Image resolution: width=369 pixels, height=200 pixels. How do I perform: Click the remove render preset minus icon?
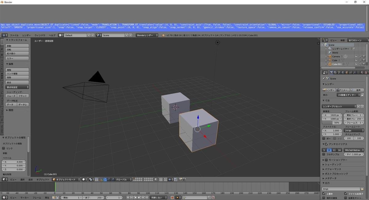coord(362,106)
